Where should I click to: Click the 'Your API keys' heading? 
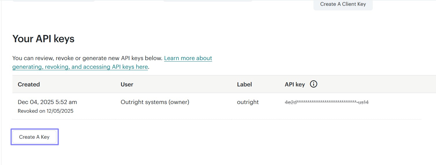pyautogui.click(x=43, y=39)
